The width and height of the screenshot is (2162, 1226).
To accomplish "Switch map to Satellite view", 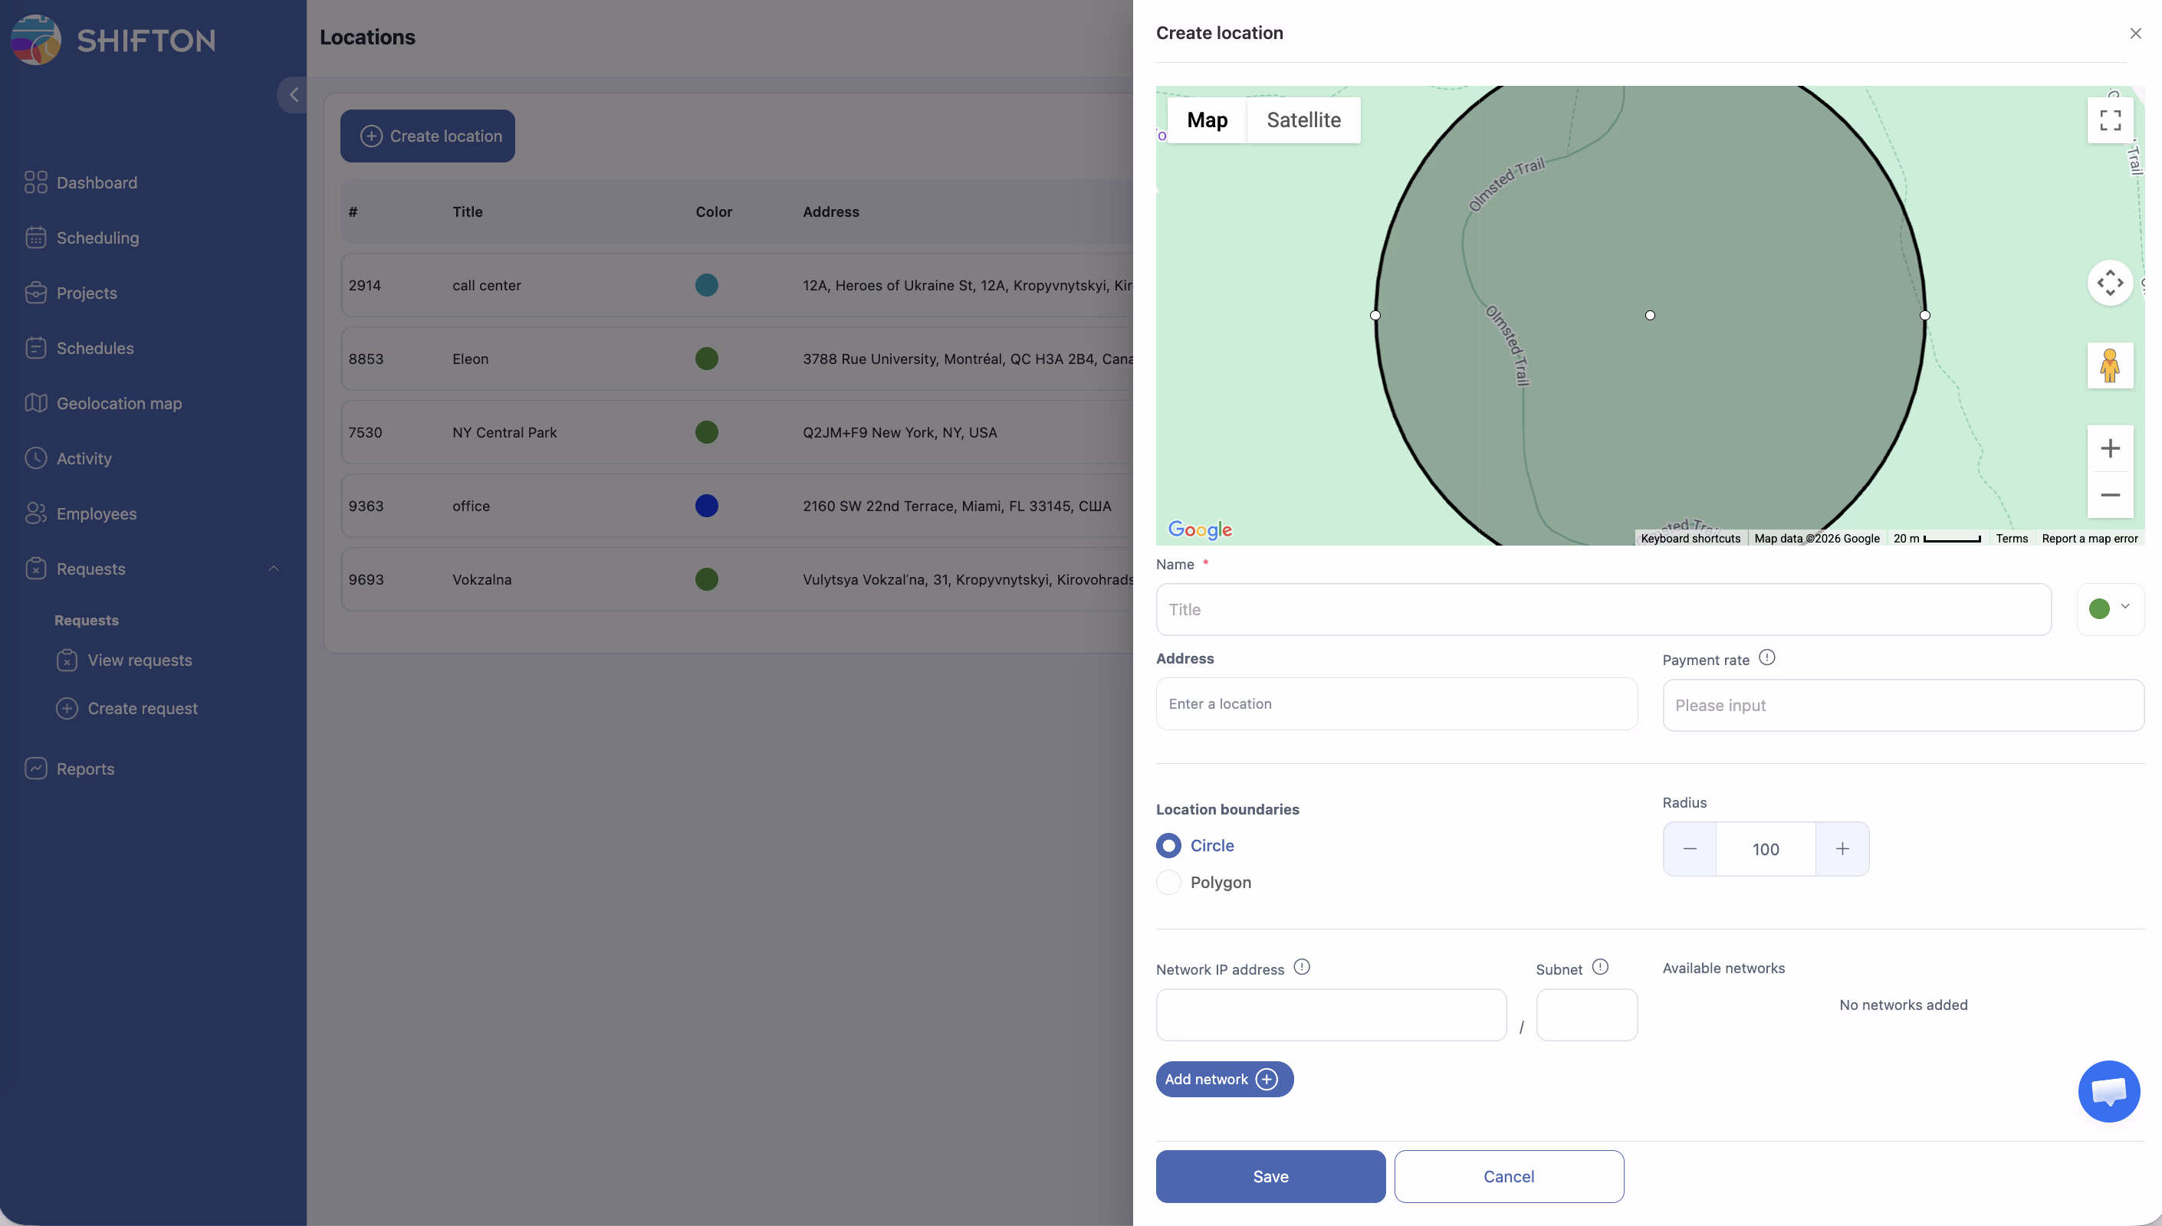I will [1303, 120].
